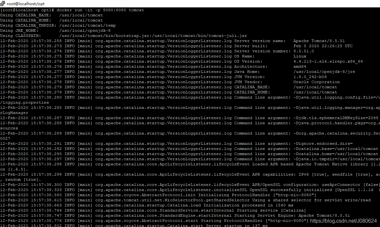This screenshot has width=380, height=227.
Task: Click the JVM Version value 1.8.0_242-b08
Action: pos(310,77)
